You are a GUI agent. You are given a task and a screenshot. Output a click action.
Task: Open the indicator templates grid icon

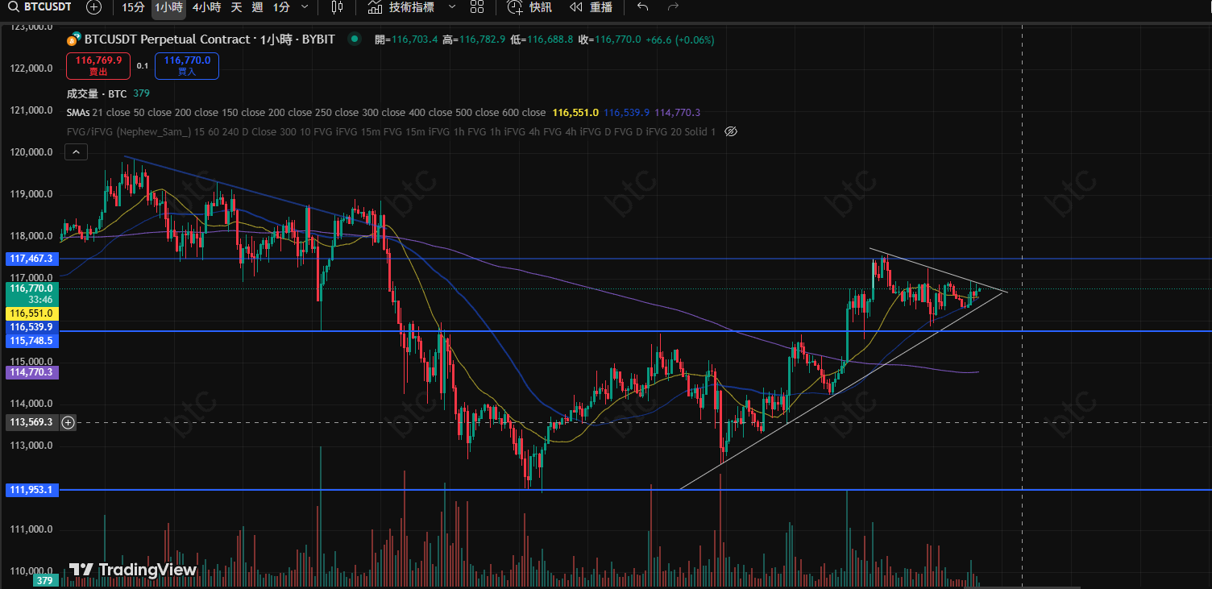pyautogui.click(x=477, y=7)
